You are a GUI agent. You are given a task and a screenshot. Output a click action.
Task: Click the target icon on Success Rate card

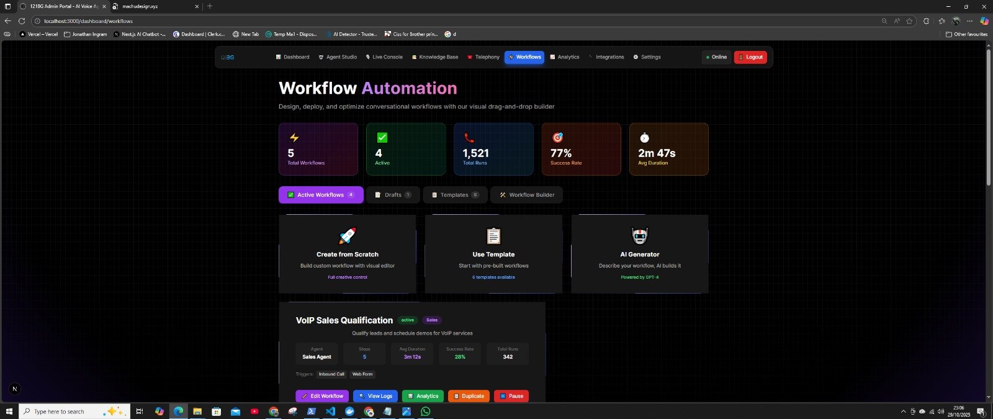pyautogui.click(x=557, y=138)
